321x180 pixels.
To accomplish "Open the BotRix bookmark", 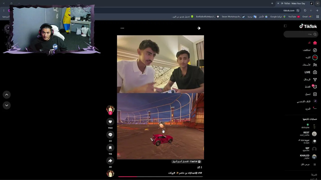I will [x=208, y=17].
